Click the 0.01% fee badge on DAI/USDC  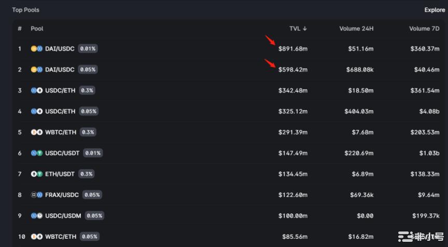pyautogui.click(x=88, y=49)
